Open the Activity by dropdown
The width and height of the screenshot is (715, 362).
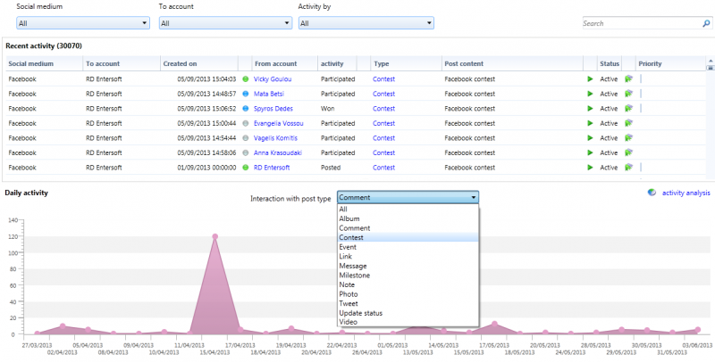click(366, 23)
